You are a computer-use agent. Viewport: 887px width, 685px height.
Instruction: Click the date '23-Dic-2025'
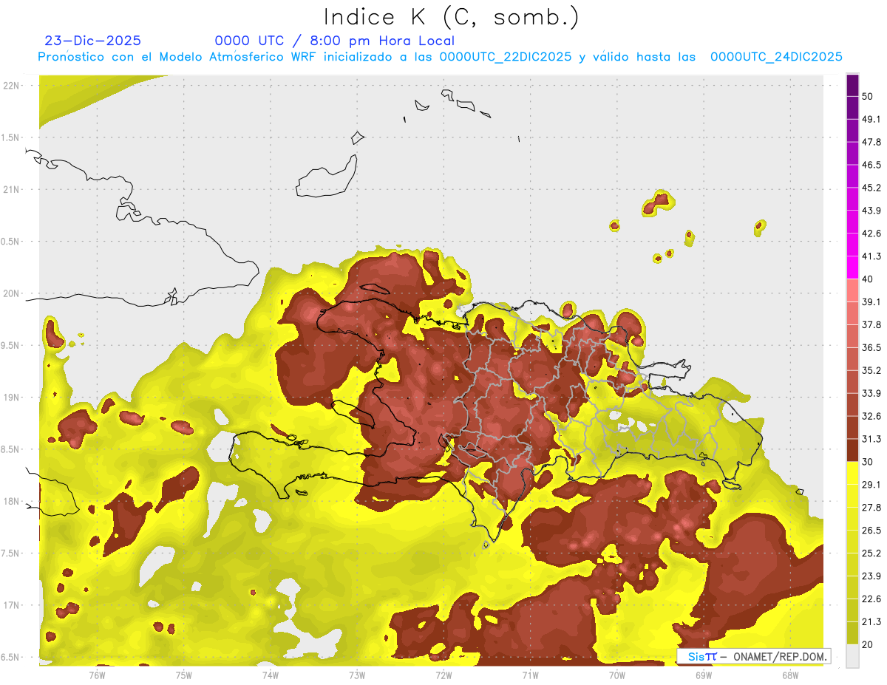pyautogui.click(x=93, y=41)
